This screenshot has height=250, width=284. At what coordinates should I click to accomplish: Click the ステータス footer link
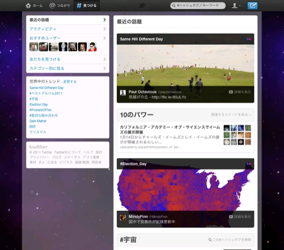pyautogui.click(x=72, y=157)
